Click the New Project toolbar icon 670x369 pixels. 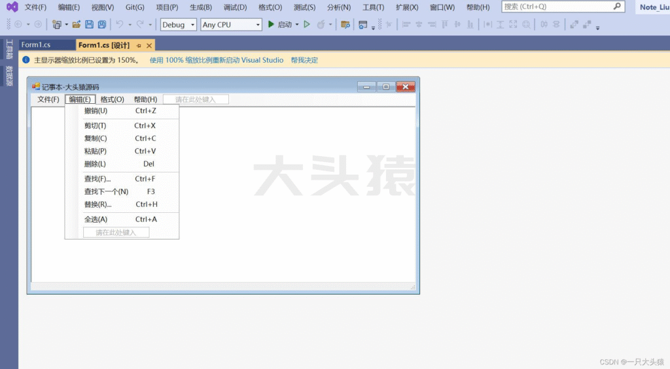coord(57,25)
